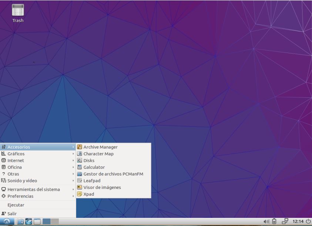Expand the Internet menu category
The image size is (312, 226).
16,160
